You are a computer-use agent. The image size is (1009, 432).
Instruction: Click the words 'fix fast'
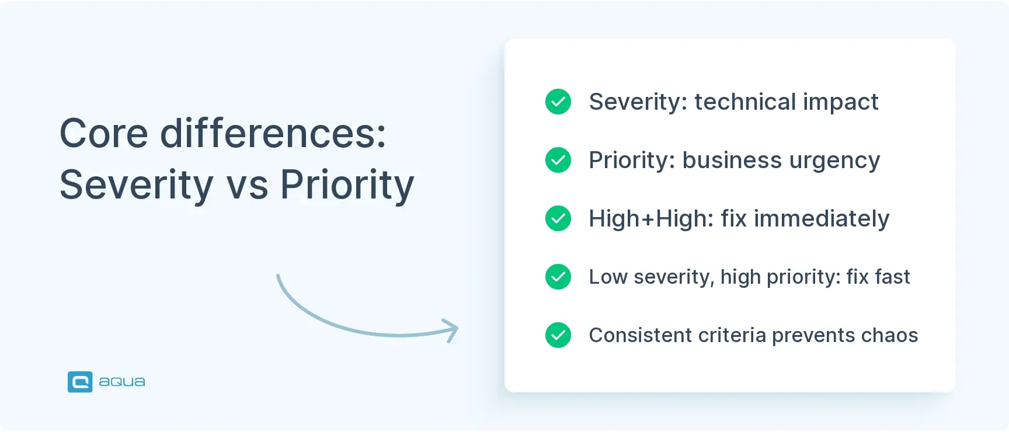(x=878, y=277)
